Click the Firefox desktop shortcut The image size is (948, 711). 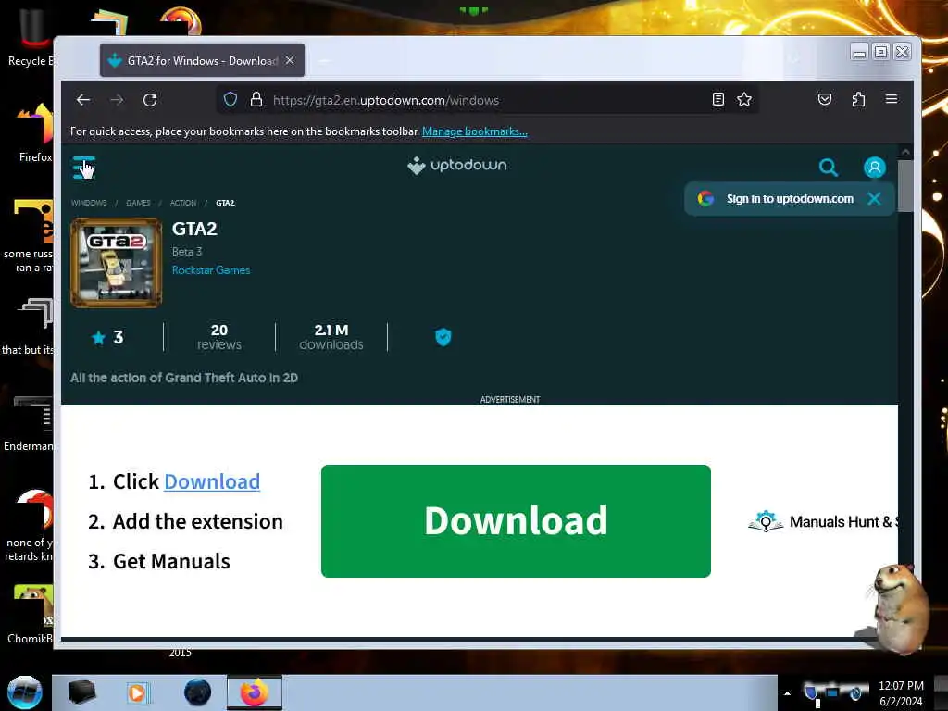tap(35, 133)
